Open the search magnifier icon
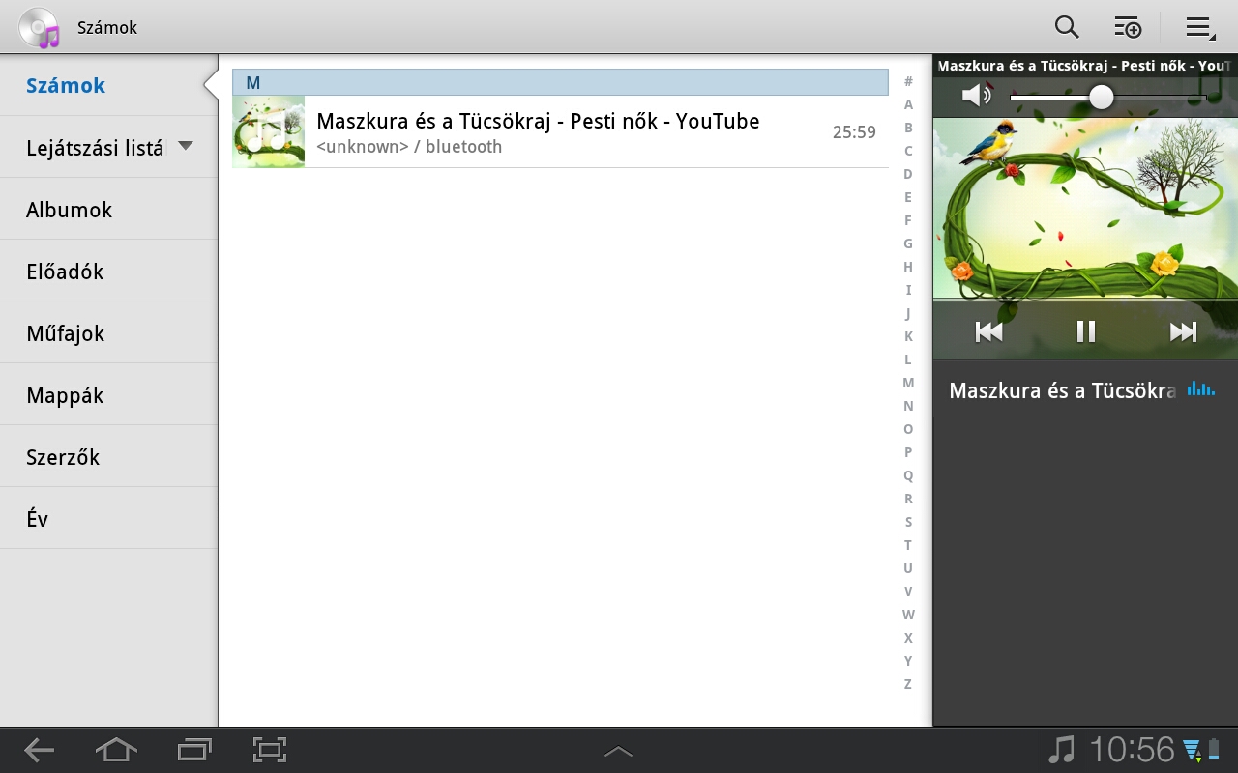This screenshot has height=773, width=1238. [1067, 27]
